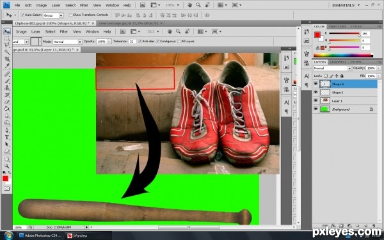Hide the Shape 6 layer
Screen dimensions: 384x240
coord(316,84)
